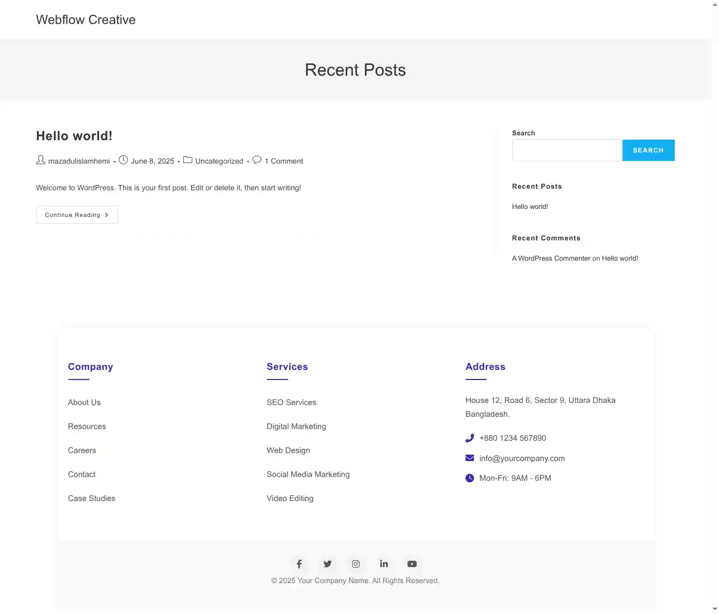The height and width of the screenshot is (614, 719).
Task: Open the Instagram social icon
Action: pyautogui.click(x=356, y=564)
